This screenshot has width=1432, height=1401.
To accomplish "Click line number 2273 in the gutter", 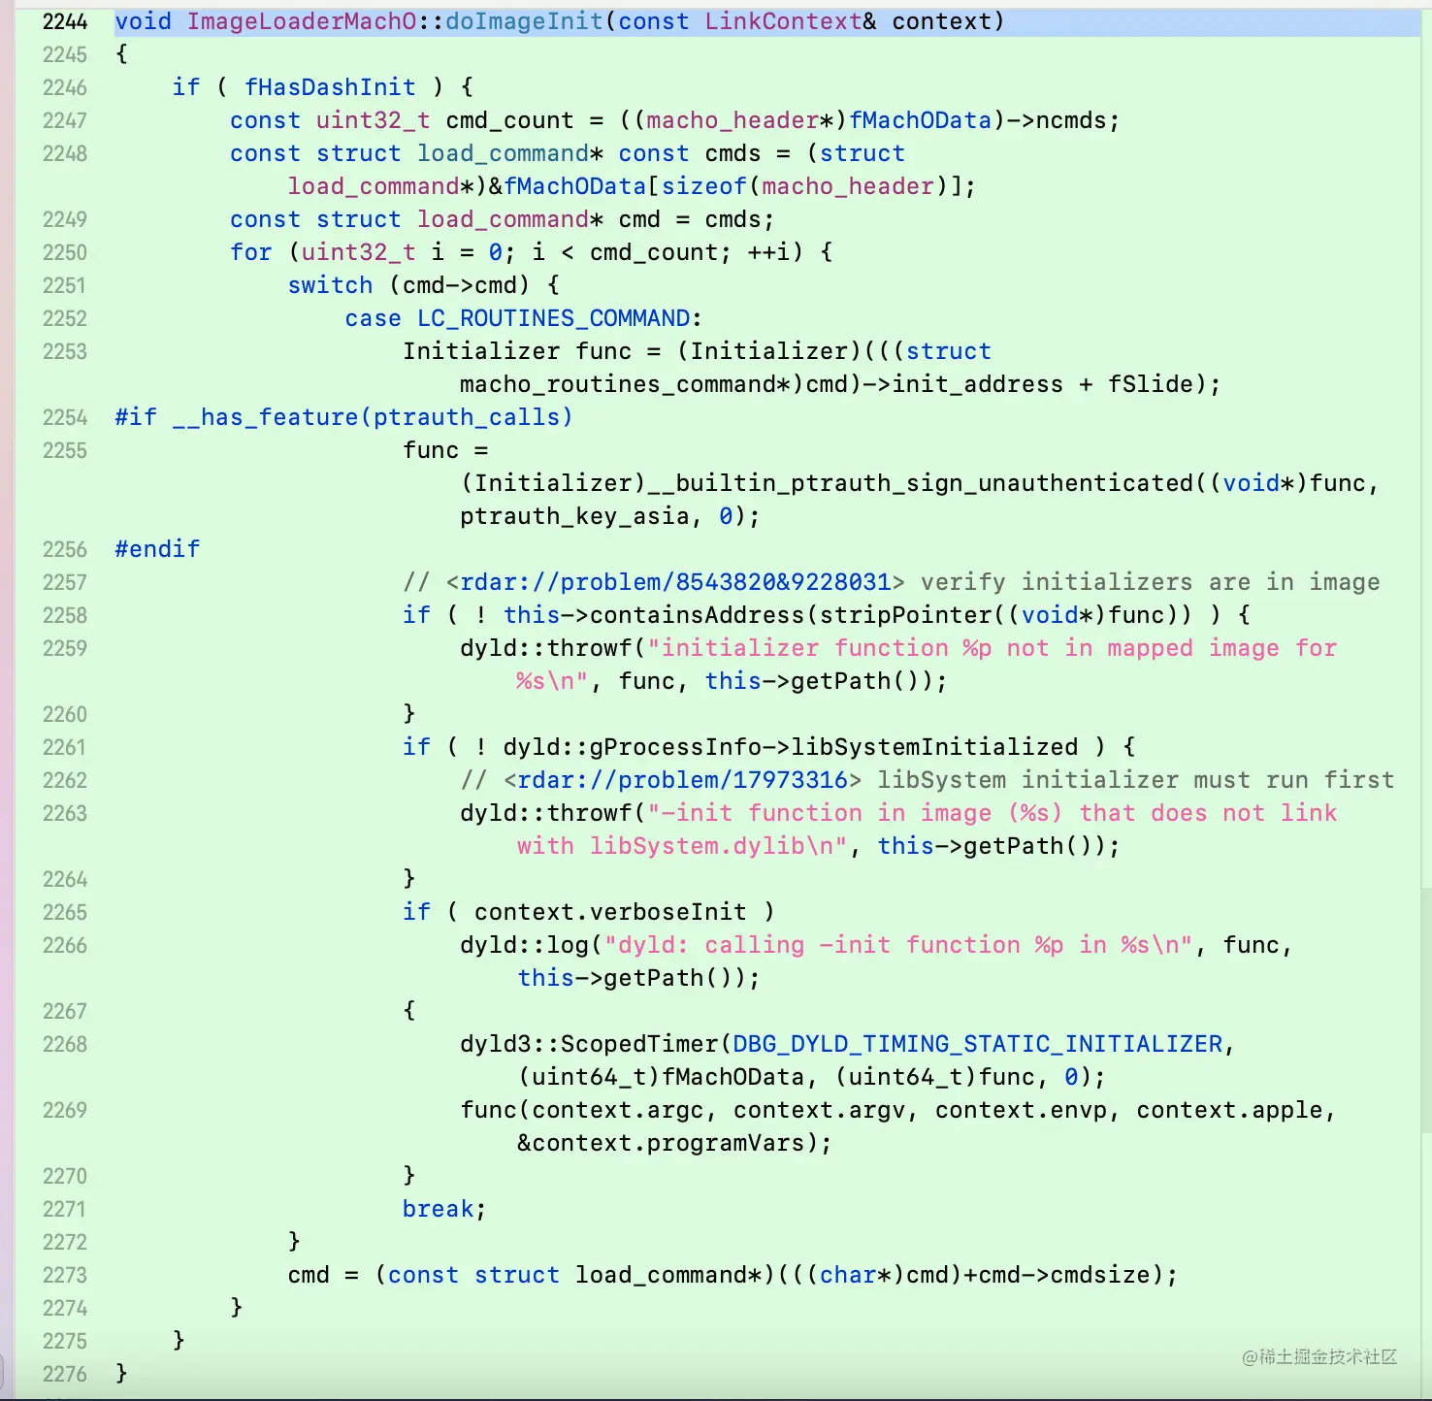I will (x=65, y=1275).
